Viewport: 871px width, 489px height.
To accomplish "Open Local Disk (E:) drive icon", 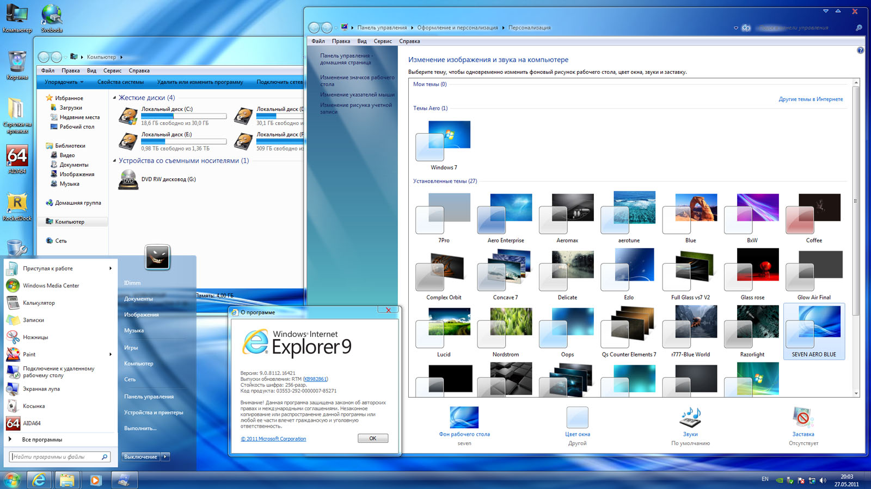I will [x=128, y=141].
